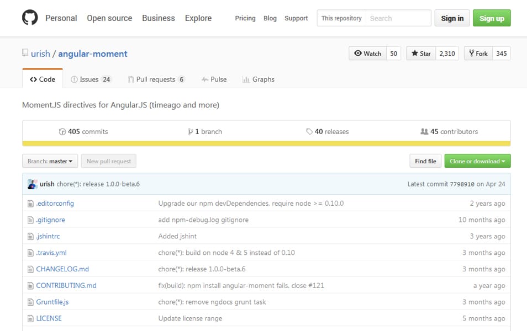Open the .gitignore file
This screenshot has width=527, height=331.
tap(51, 220)
